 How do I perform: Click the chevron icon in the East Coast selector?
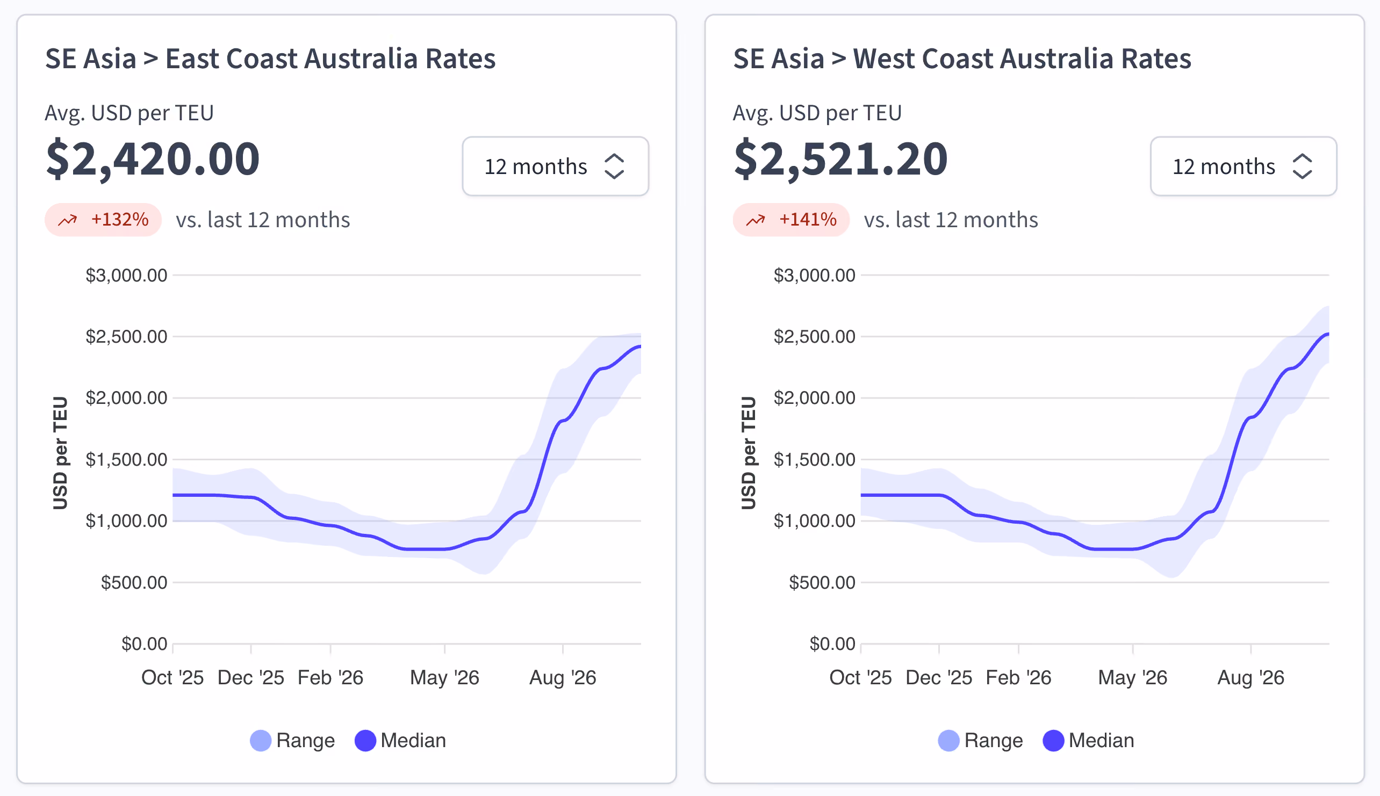pyautogui.click(x=614, y=166)
